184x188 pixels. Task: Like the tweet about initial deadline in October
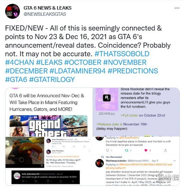146,150
